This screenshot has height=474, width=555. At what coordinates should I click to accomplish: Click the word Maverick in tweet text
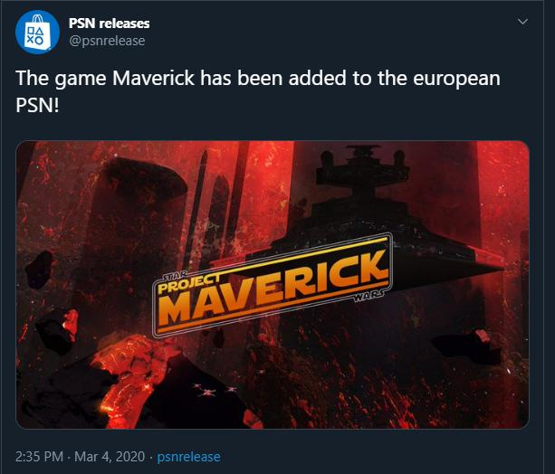tap(153, 78)
